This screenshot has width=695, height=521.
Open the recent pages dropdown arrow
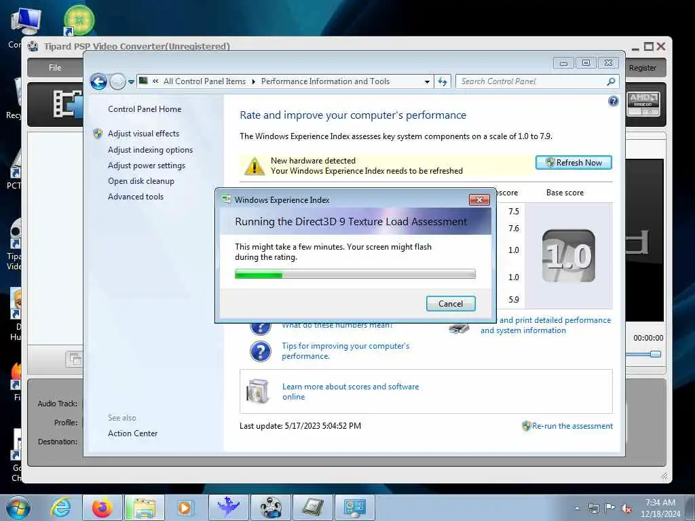pyautogui.click(x=131, y=82)
